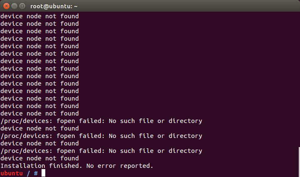Click the last '/proc/devices: fopen failed' line

click(x=101, y=151)
